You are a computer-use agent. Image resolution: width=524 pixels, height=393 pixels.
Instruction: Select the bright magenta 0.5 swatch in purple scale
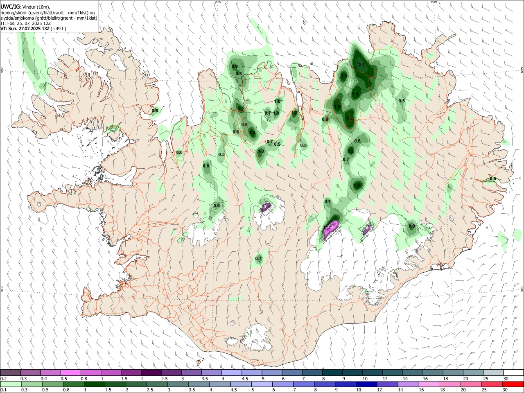70,373
